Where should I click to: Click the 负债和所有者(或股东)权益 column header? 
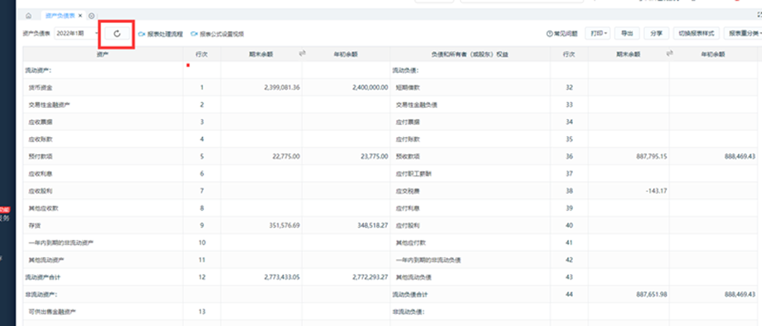pyautogui.click(x=470, y=55)
